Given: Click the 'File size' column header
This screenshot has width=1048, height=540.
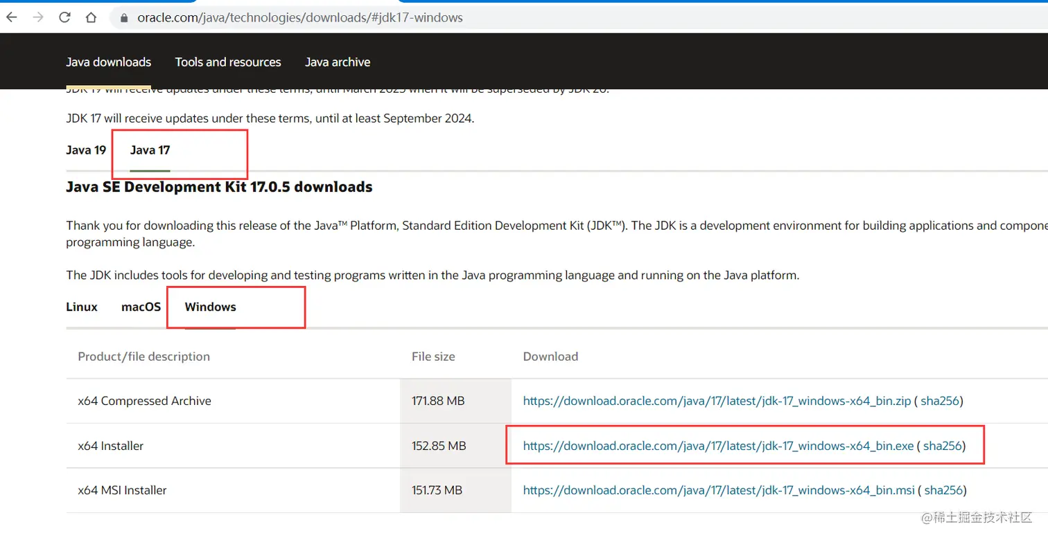Looking at the screenshot, I should 433,357.
